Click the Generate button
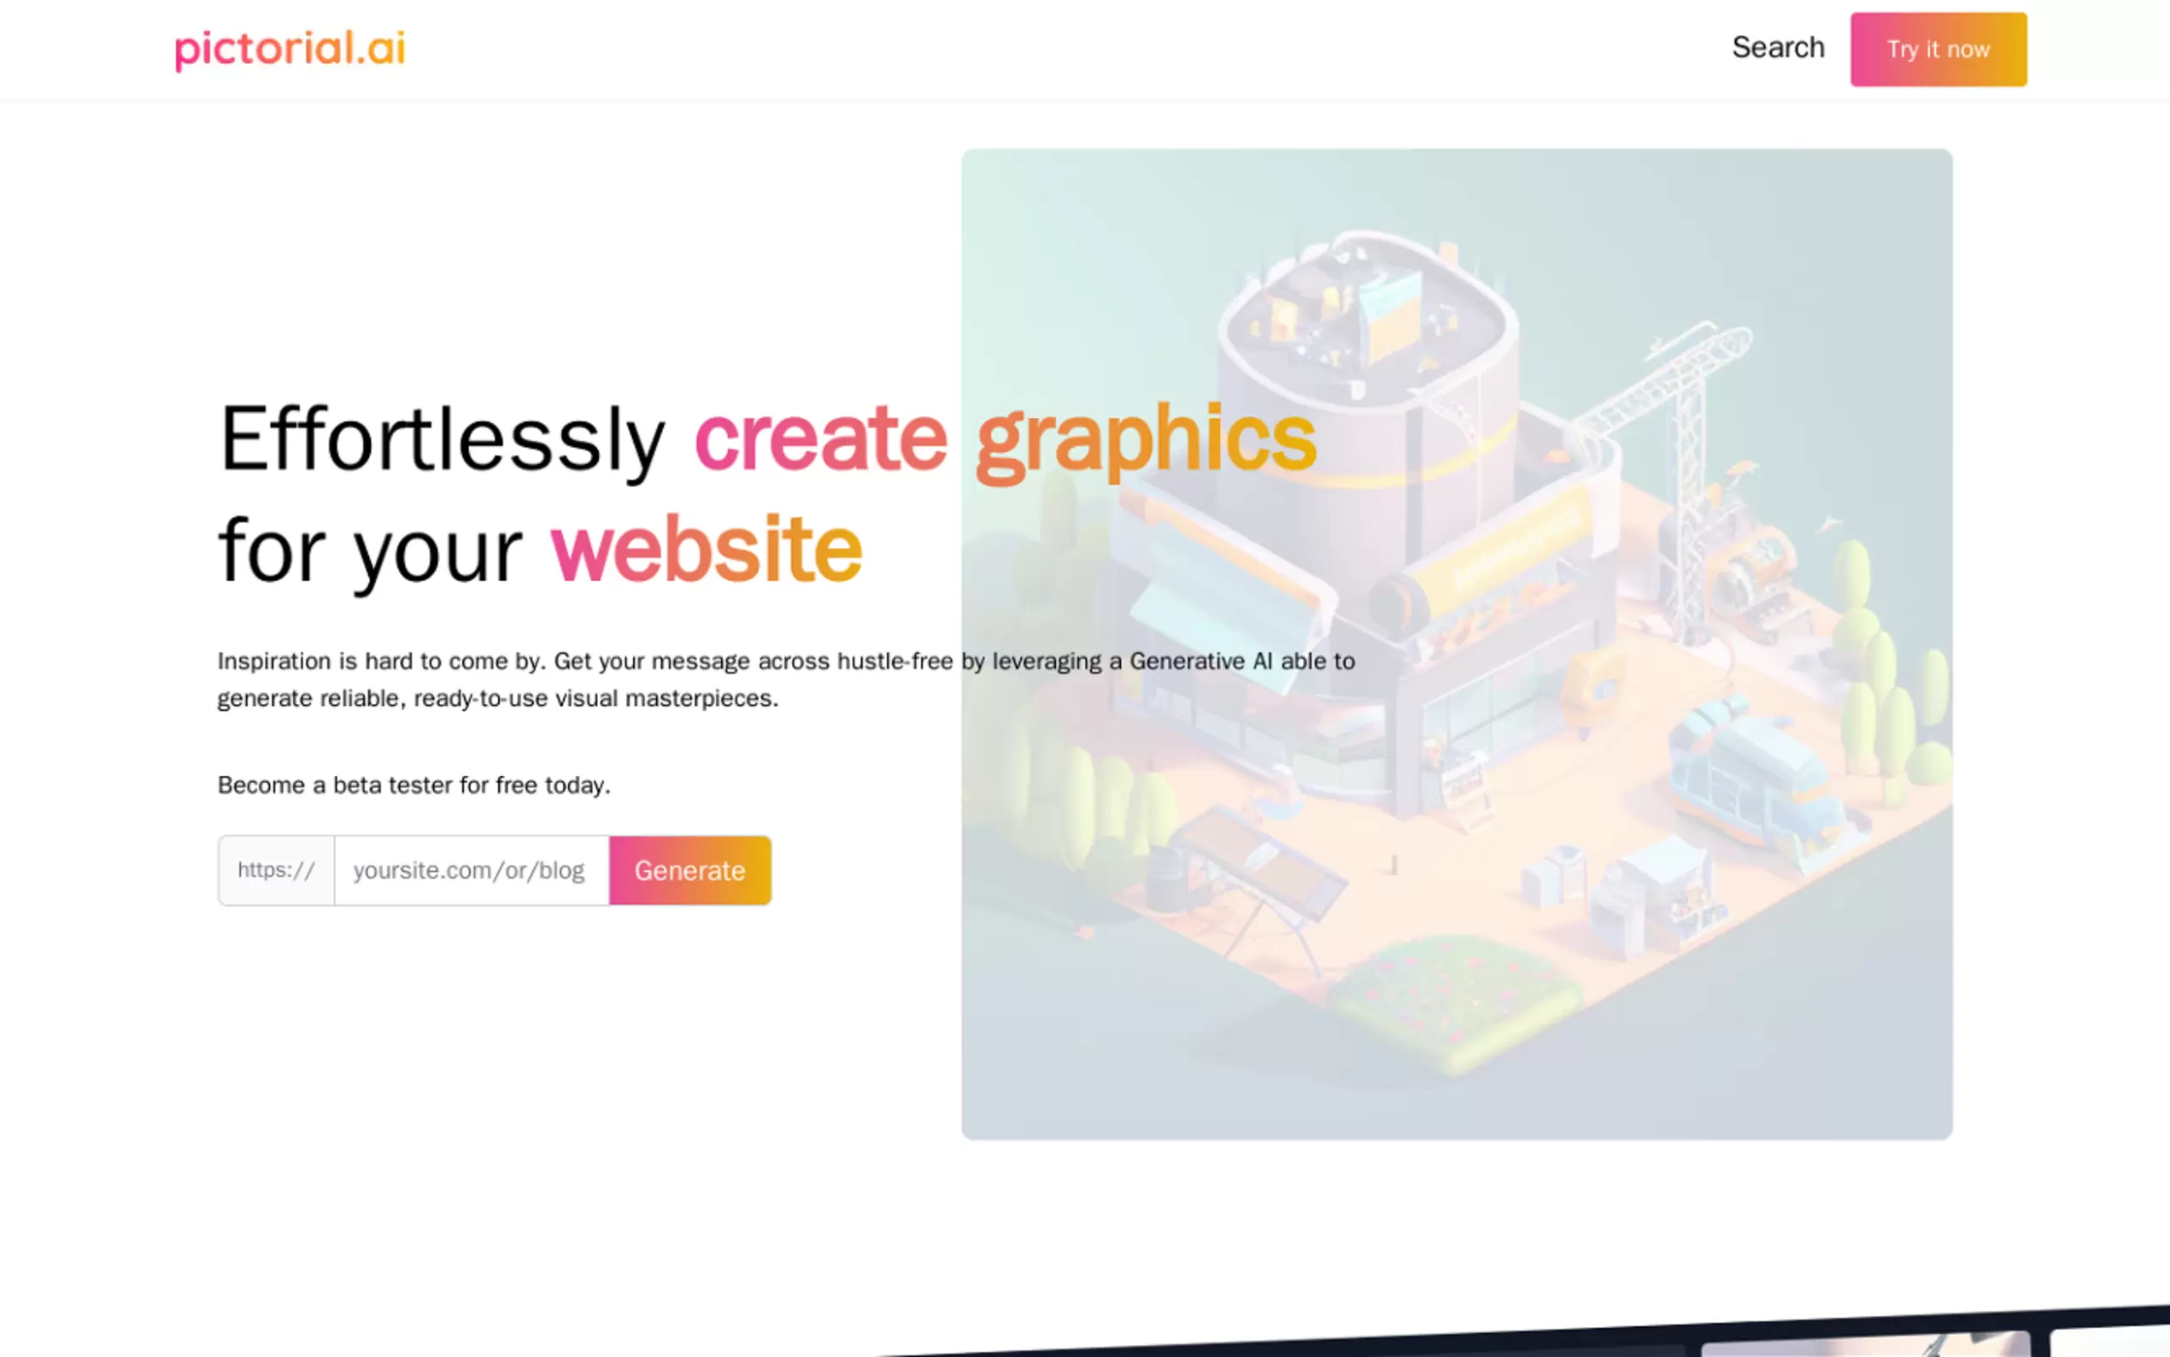The height and width of the screenshot is (1357, 2170). click(689, 870)
